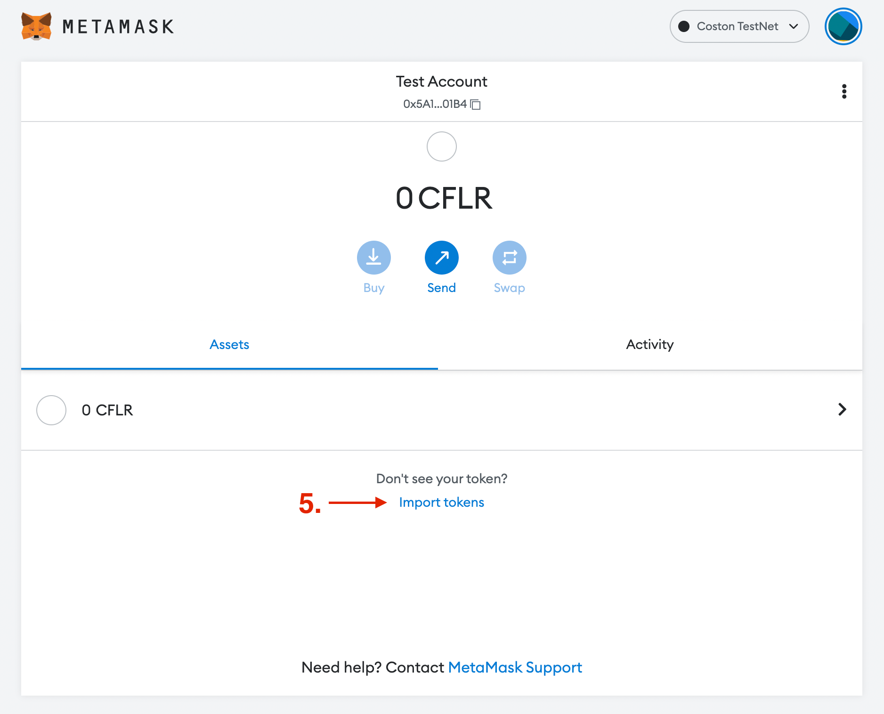Click the 0 CFLR asset label
The width and height of the screenshot is (884, 714).
[x=107, y=410]
